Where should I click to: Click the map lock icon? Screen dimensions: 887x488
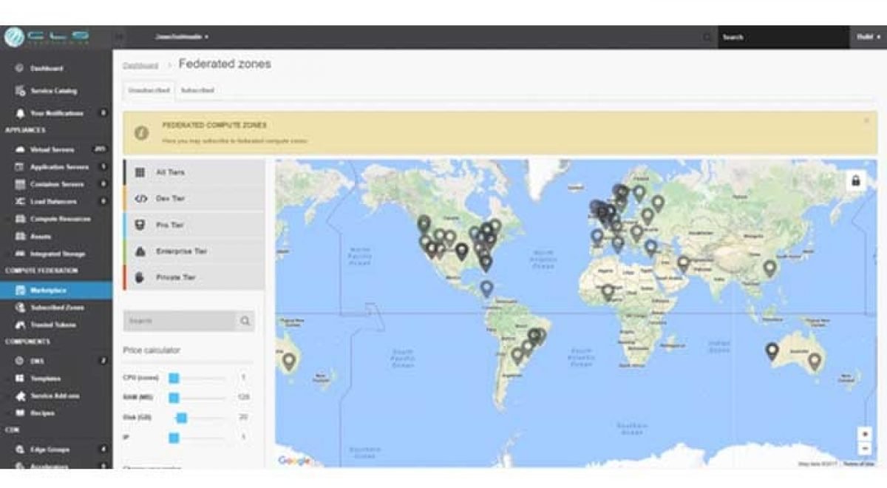(855, 180)
